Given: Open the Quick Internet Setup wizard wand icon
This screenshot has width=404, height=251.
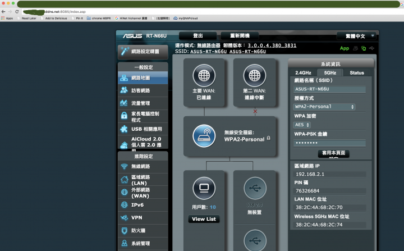Looking at the screenshot, I should tap(125, 51).
